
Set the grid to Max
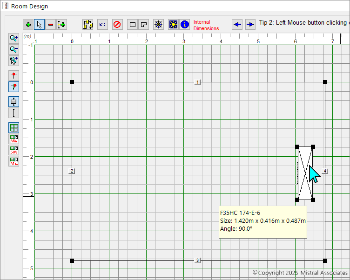click(14, 161)
